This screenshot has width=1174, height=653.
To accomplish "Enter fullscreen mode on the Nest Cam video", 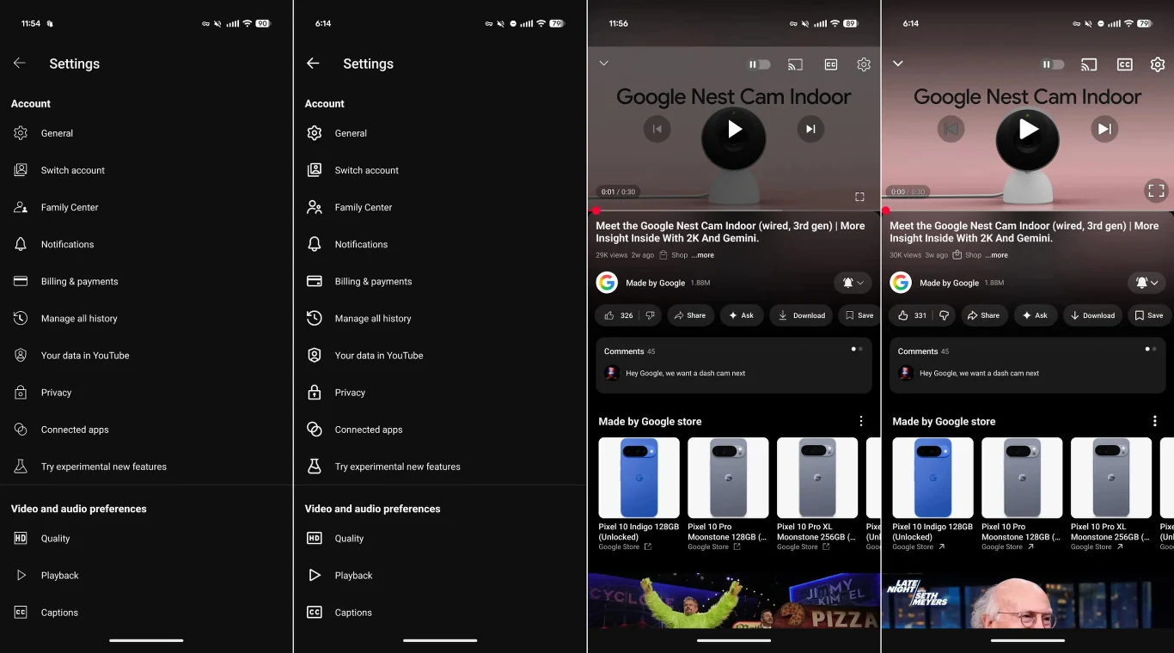I will click(x=859, y=196).
